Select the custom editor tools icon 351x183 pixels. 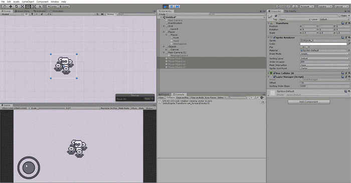pos(40,7)
